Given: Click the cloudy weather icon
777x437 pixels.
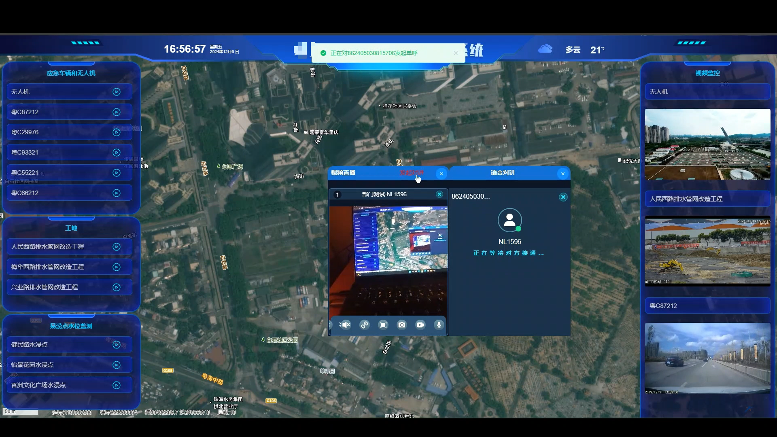Looking at the screenshot, I should pos(545,49).
